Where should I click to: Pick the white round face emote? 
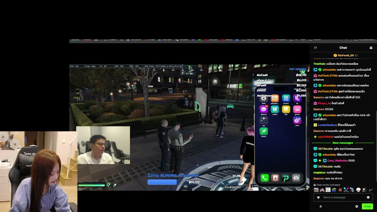358,190
